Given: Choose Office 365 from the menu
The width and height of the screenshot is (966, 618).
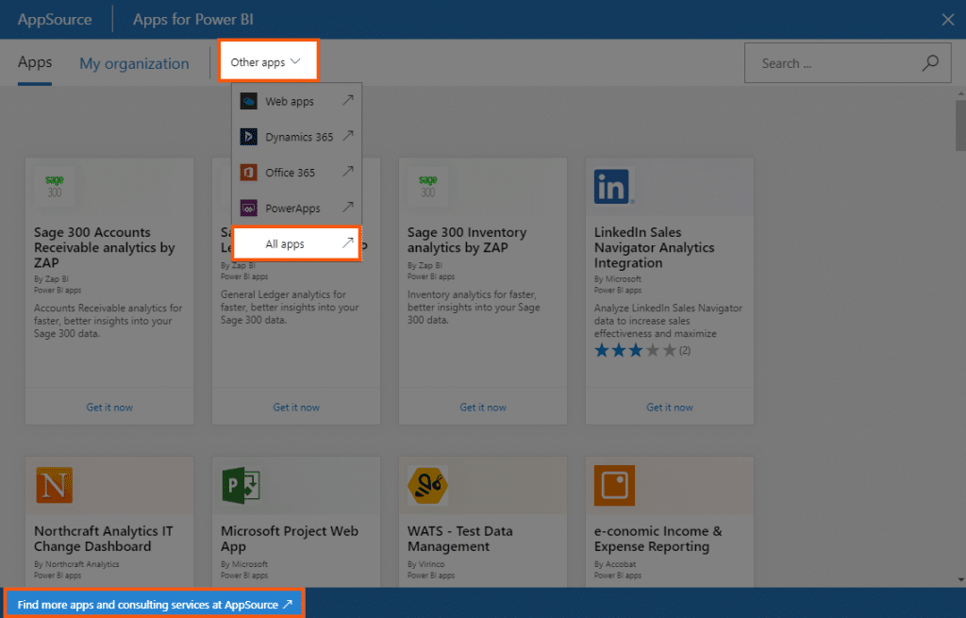Looking at the screenshot, I should pyautogui.click(x=296, y=173).
